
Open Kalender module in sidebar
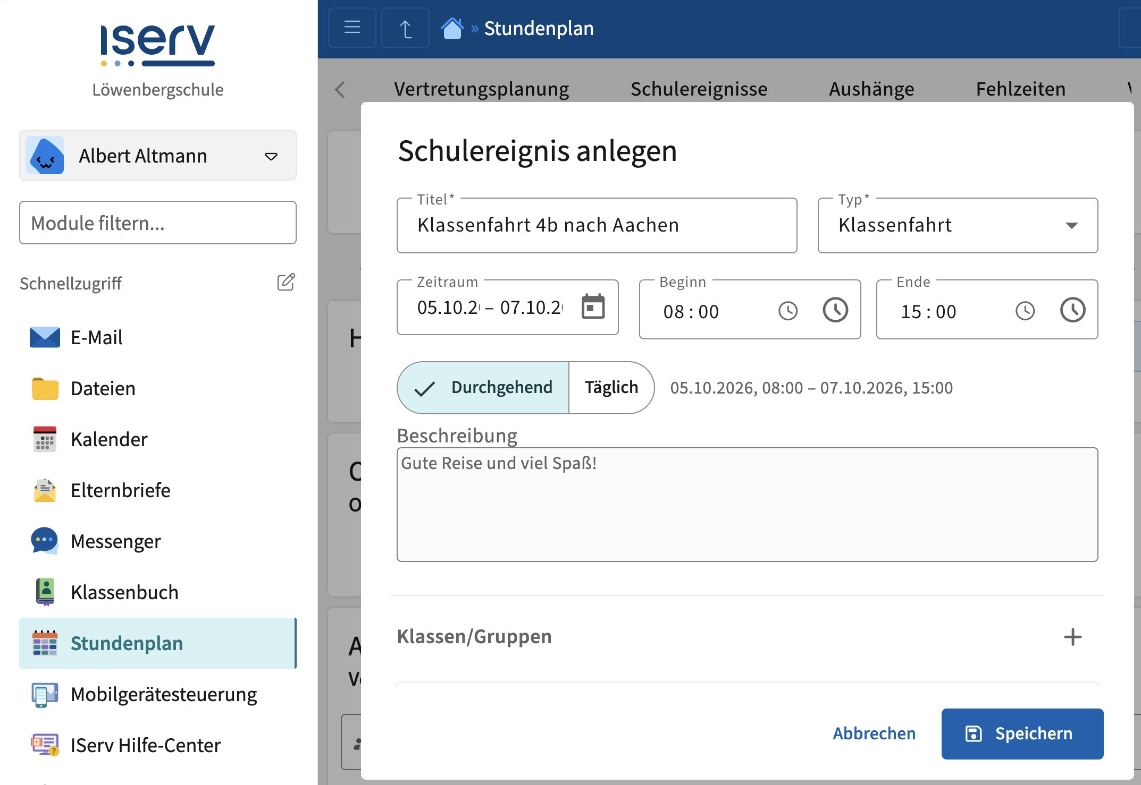click(x=157, y=439)
